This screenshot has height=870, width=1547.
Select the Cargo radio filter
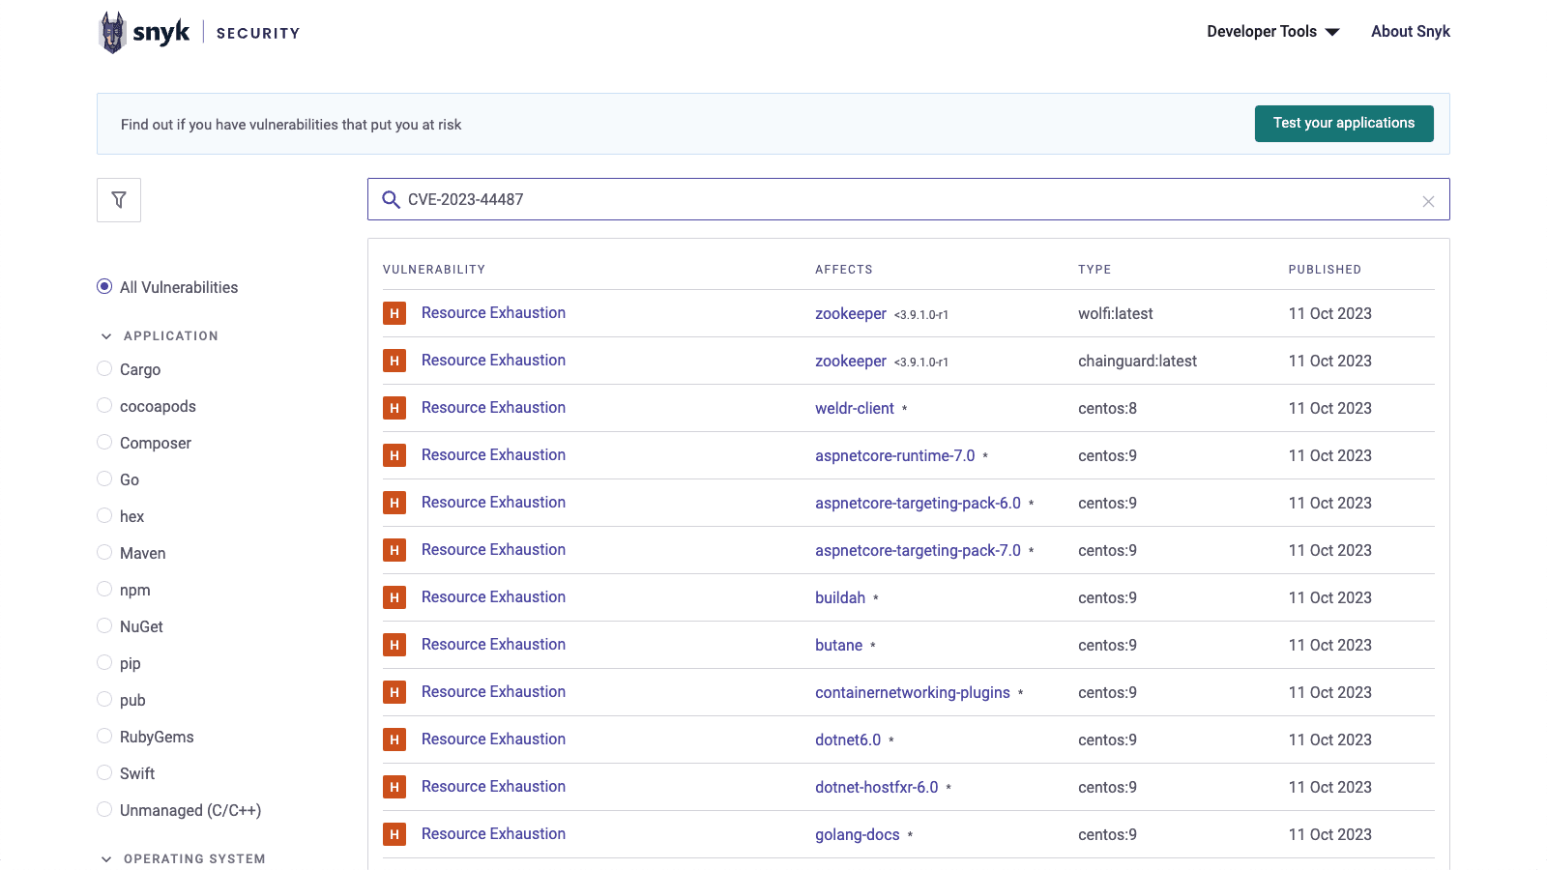coord(104,368)
